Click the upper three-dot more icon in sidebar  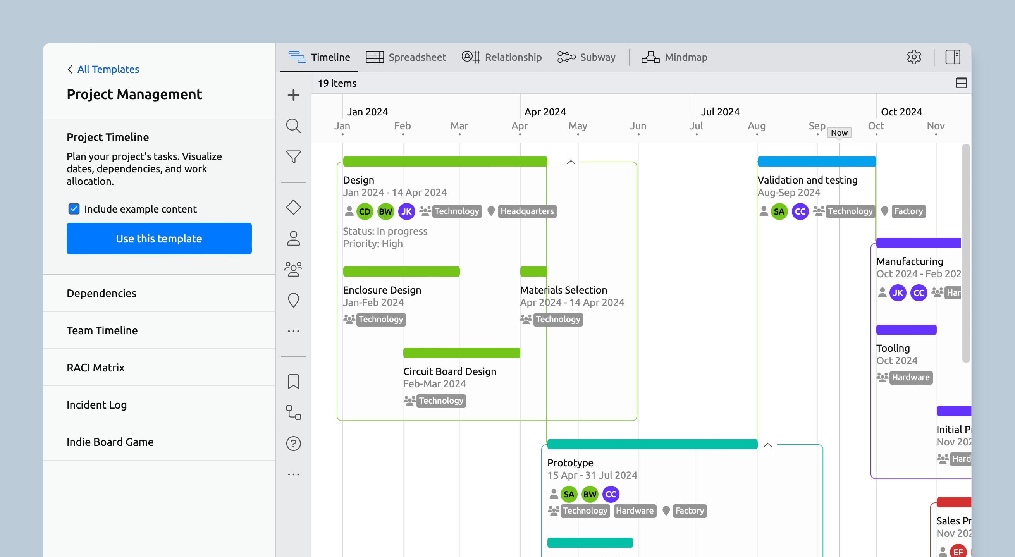coord(293,331)
